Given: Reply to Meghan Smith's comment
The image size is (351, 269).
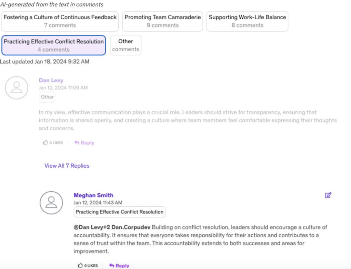Looking at the screenshot, I should point(119,265).
